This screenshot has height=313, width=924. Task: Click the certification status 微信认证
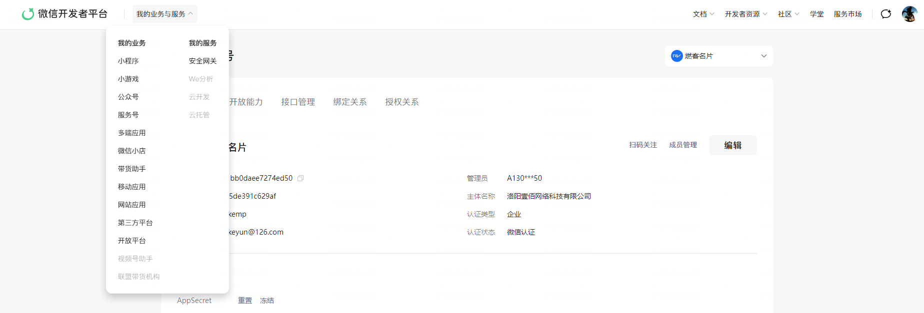coord(521,232)
